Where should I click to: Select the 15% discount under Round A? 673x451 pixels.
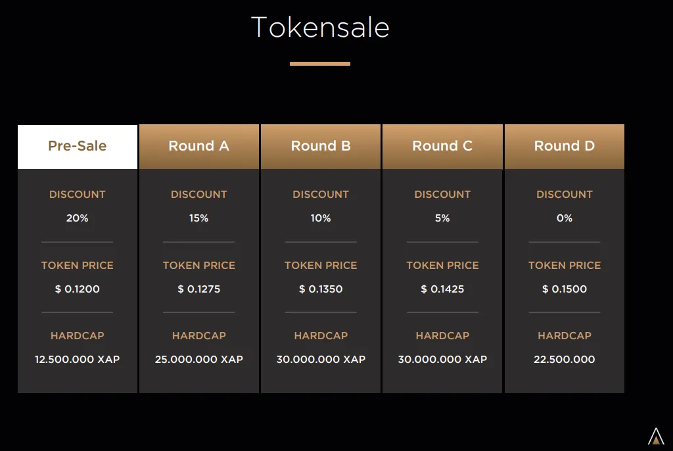(198, 218)
